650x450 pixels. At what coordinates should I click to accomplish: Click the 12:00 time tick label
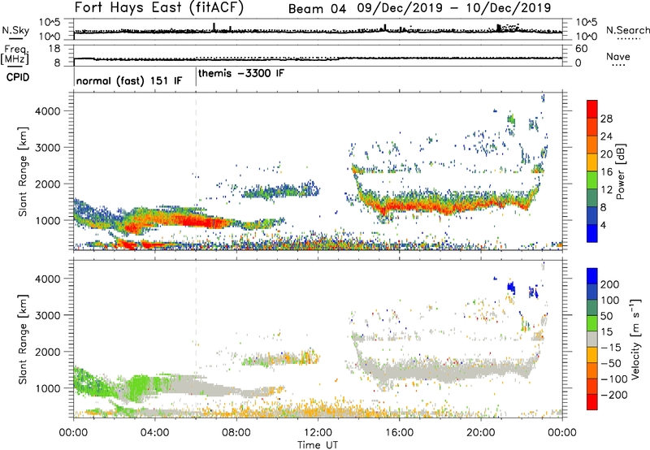tap(318, 433)
